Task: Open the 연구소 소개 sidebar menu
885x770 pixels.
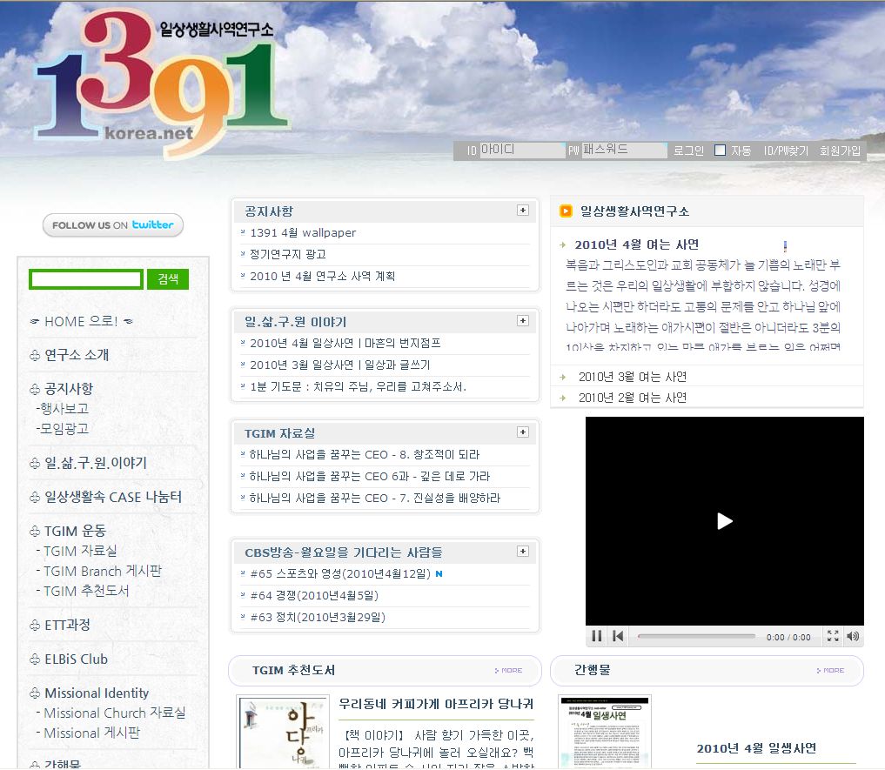Action: coord(72,354)
